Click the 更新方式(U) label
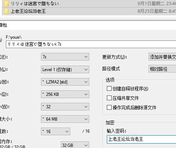The image size is (176, 148). coord(115,57)
